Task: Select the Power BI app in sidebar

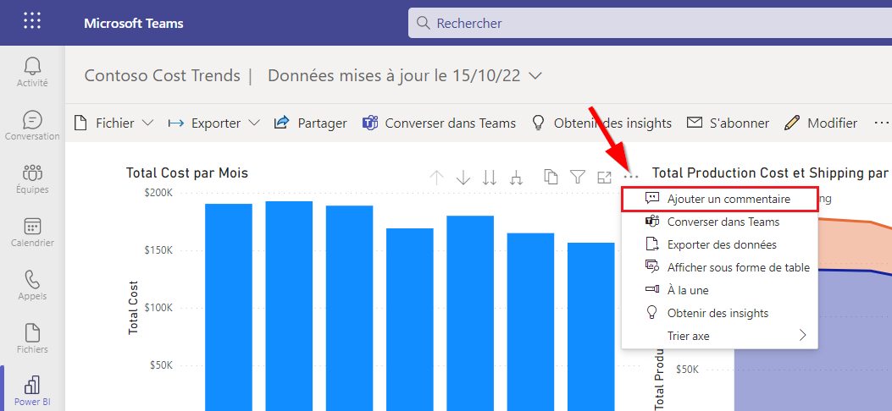Action: click(32, 391)
